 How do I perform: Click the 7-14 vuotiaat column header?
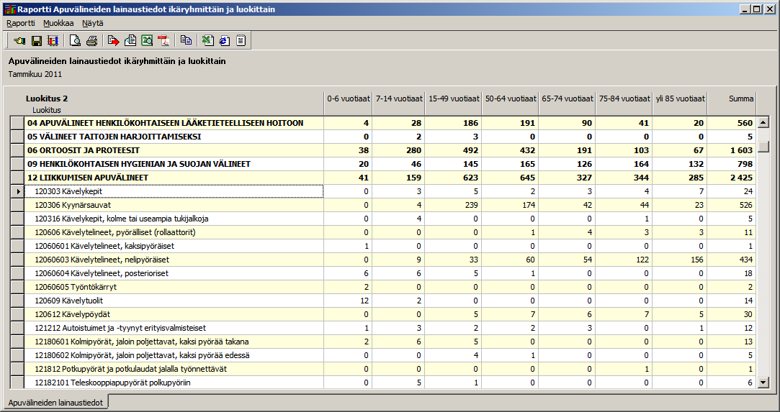pyautogui.click(x=399, y=99)
